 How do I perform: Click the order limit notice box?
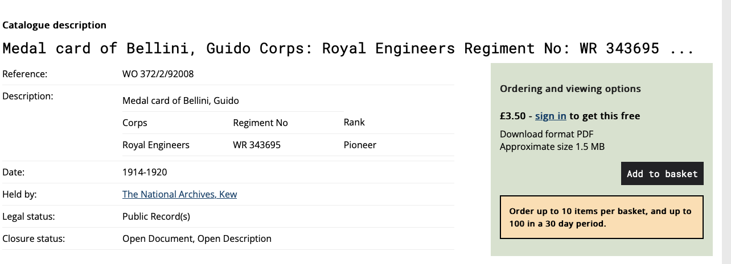(x=602, y=217)
